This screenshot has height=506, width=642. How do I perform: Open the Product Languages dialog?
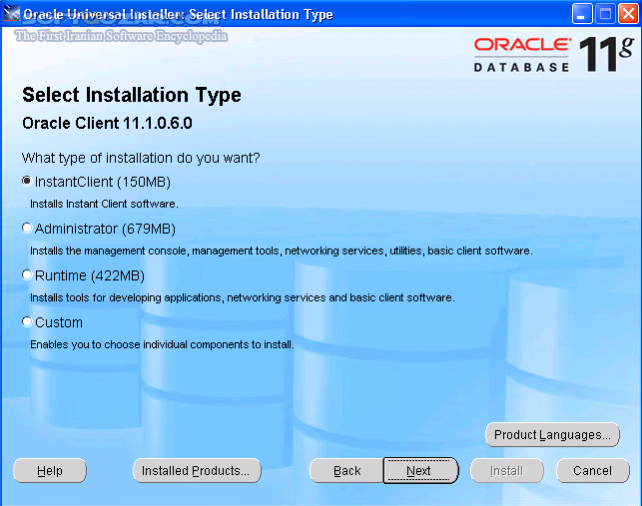(x=552, y=435)
